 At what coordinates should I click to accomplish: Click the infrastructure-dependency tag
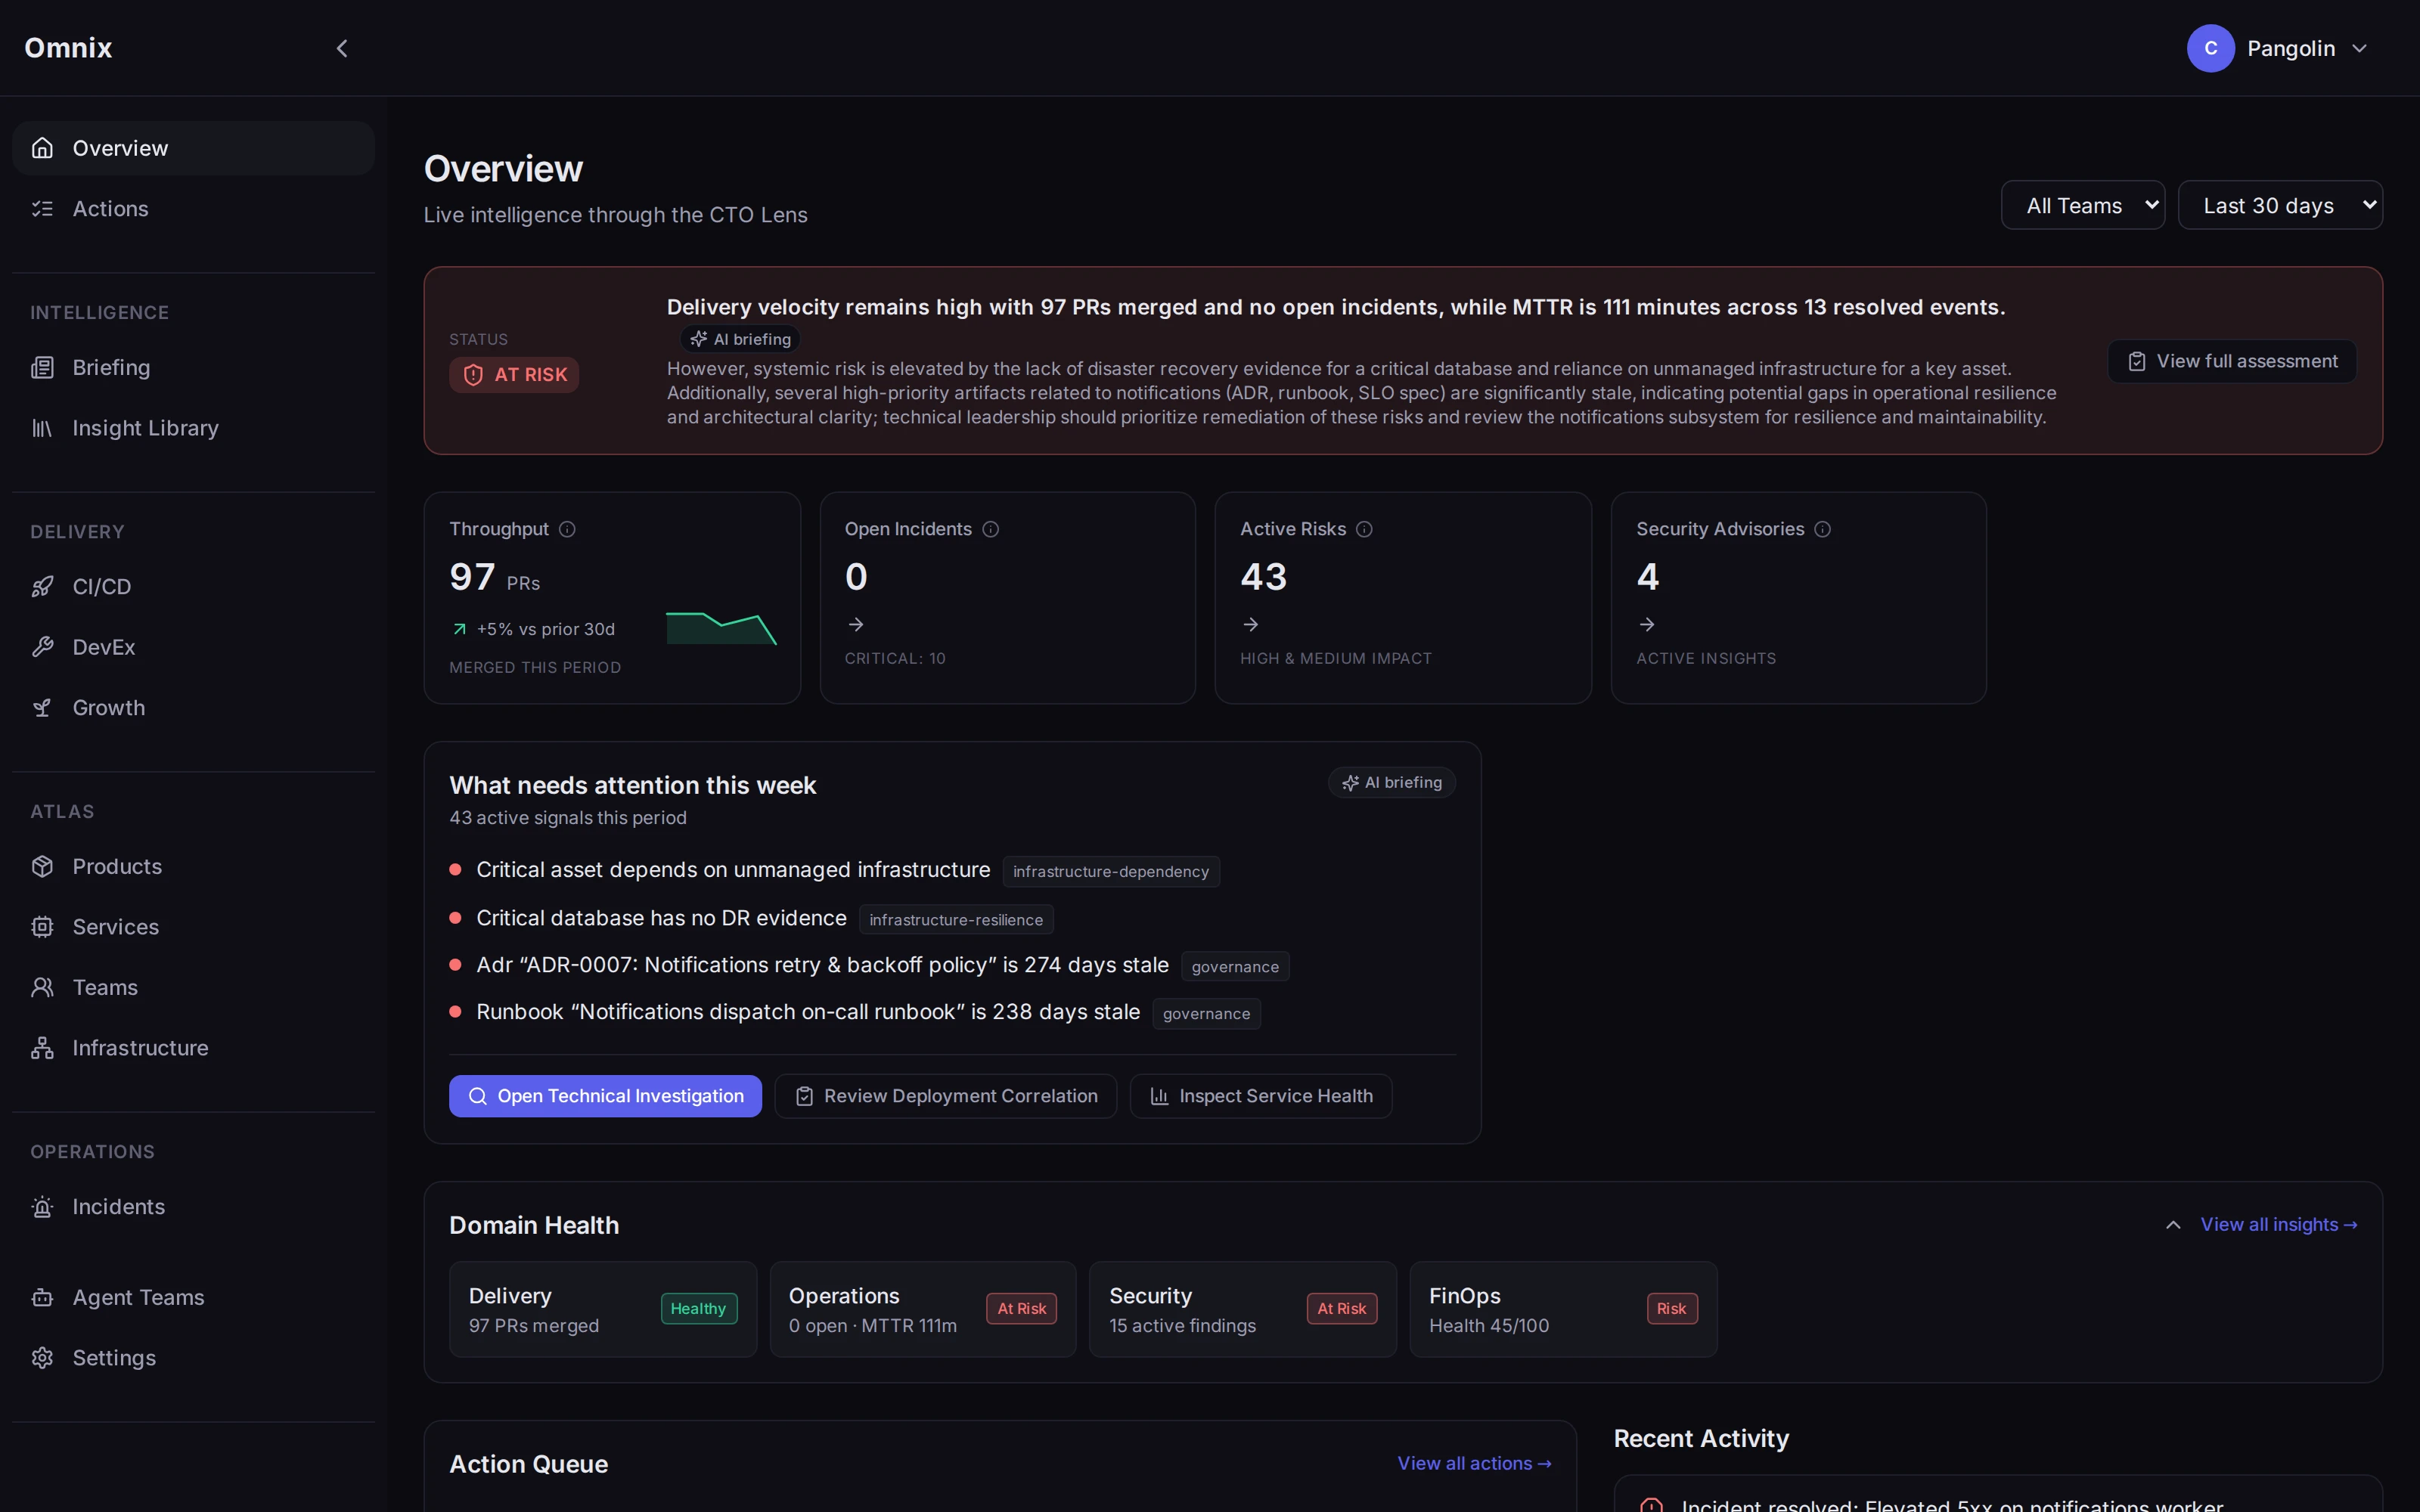point(1111,871)
